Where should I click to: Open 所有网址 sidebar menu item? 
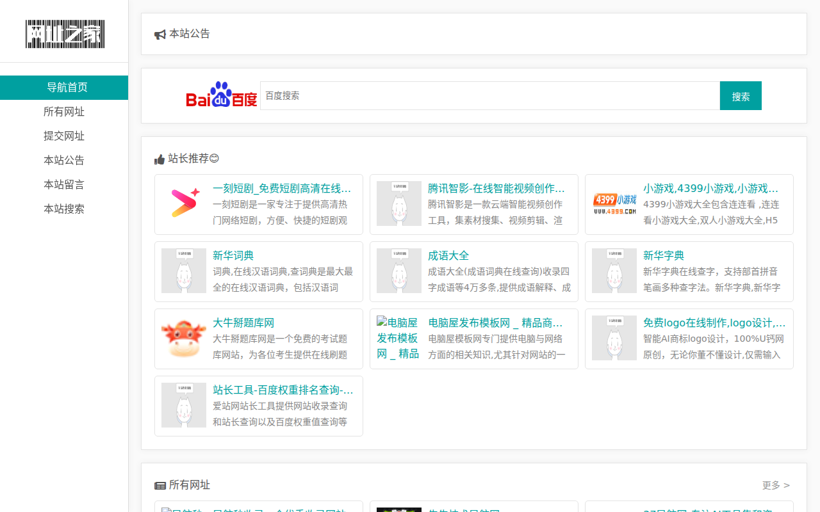pyautogui.click(x=64, y=112)
